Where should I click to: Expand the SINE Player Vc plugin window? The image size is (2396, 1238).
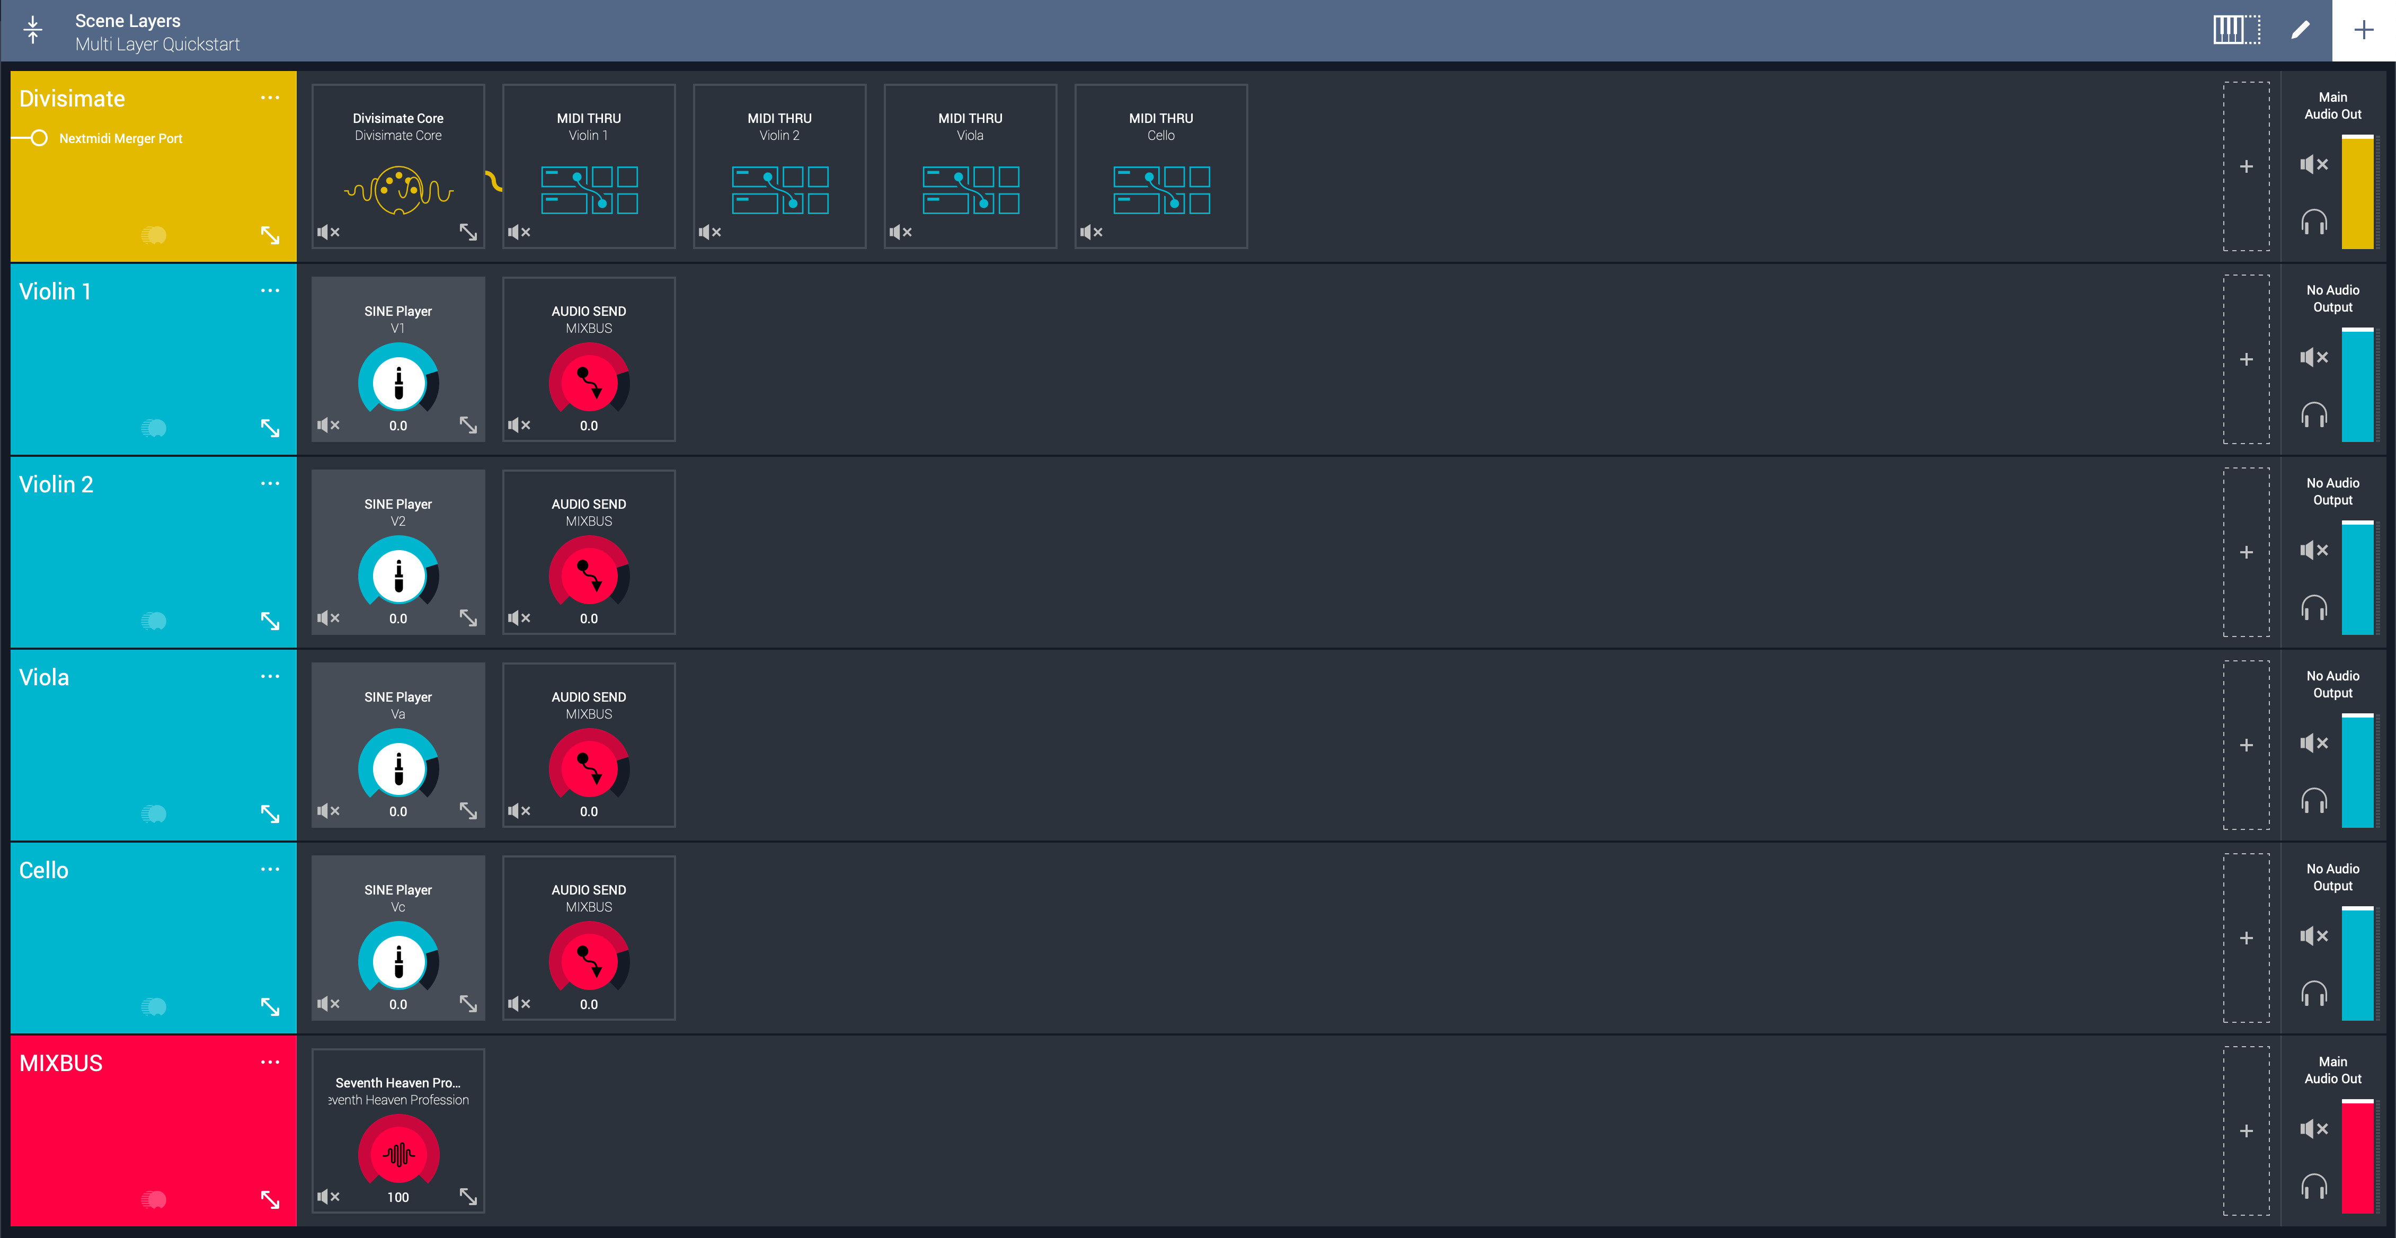(468, 1004)
